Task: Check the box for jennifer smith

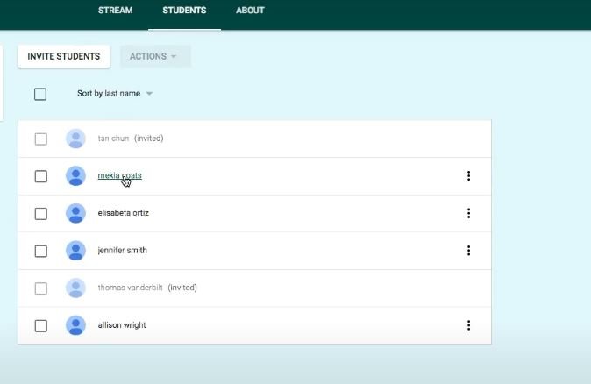Action: point(40,251)
